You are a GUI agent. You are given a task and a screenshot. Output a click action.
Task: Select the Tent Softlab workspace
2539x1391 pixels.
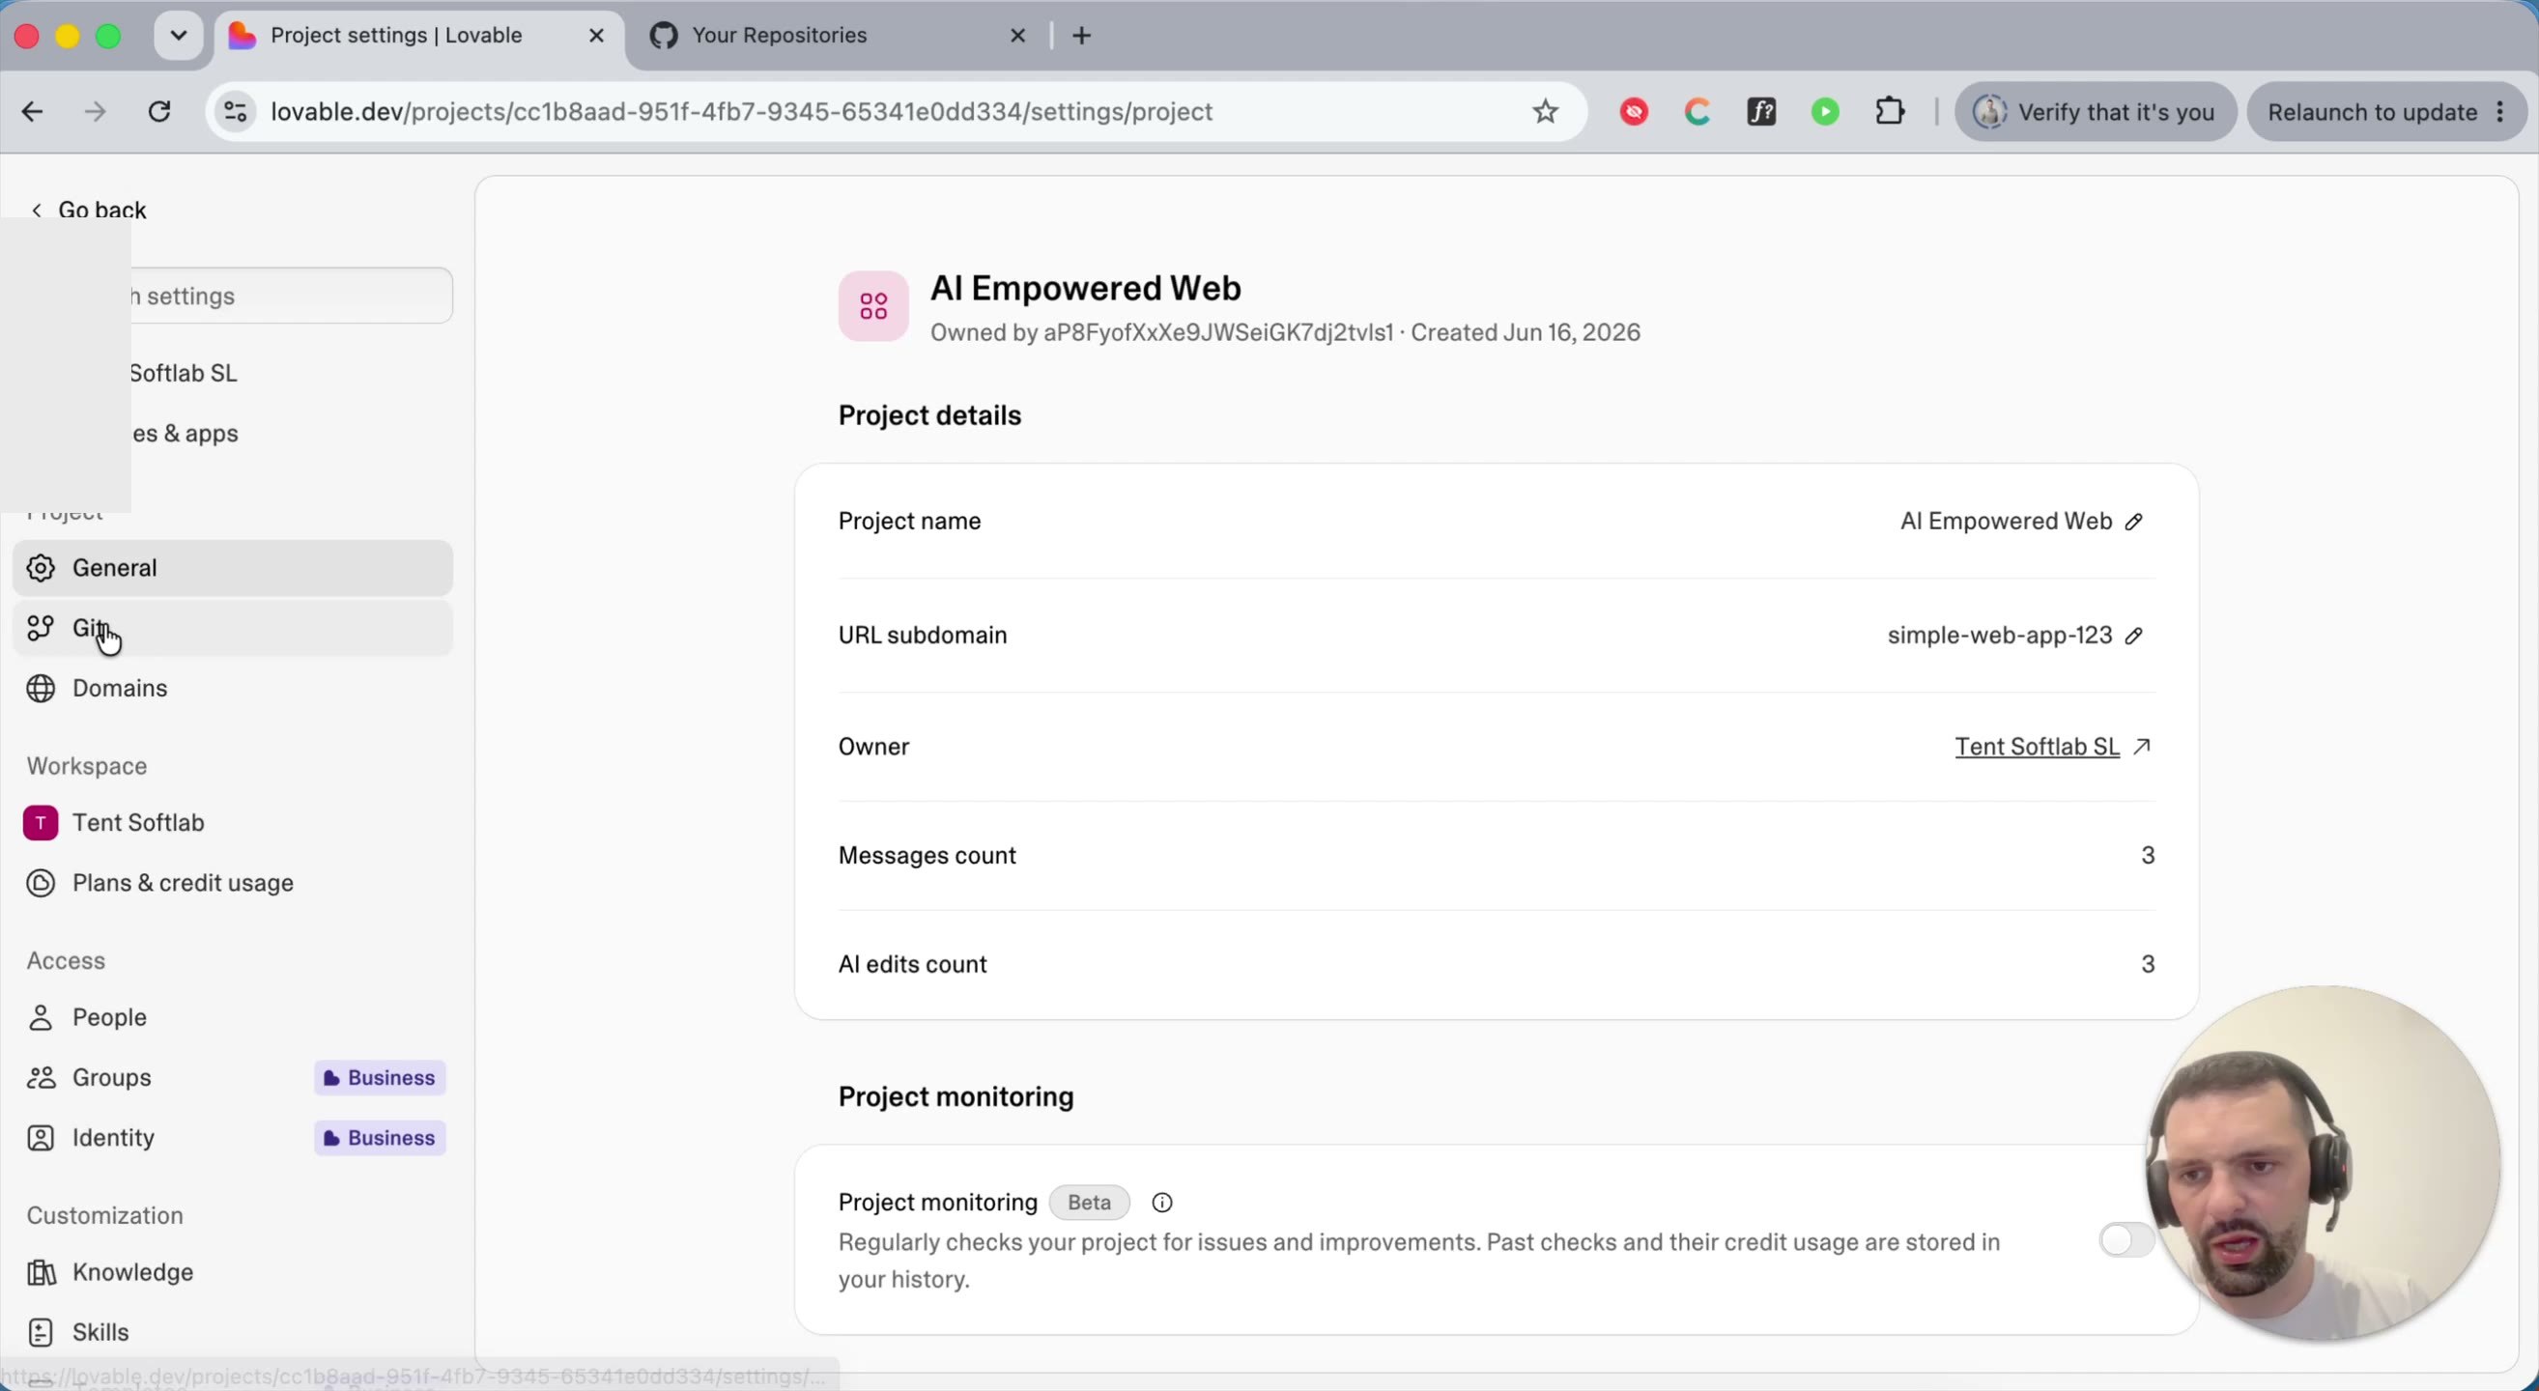233,823
